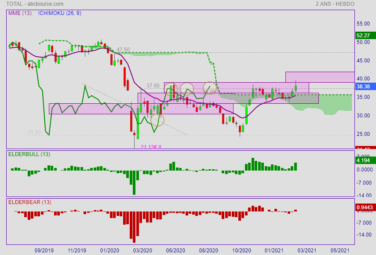
Task: Click the 47.50 resistance level annotation
Action: point(123,50)
